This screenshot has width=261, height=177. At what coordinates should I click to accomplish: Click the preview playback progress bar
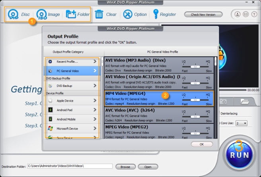232,90
